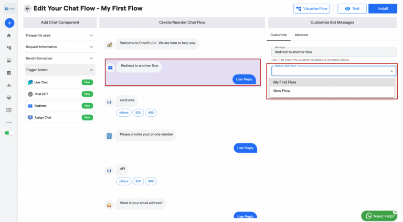This screenshot has height=222, width=403.
Task: Click the Chat GPT component icon
Action: pos(30,94)
